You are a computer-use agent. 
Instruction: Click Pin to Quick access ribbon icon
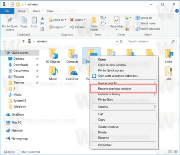tap(10, 20)
